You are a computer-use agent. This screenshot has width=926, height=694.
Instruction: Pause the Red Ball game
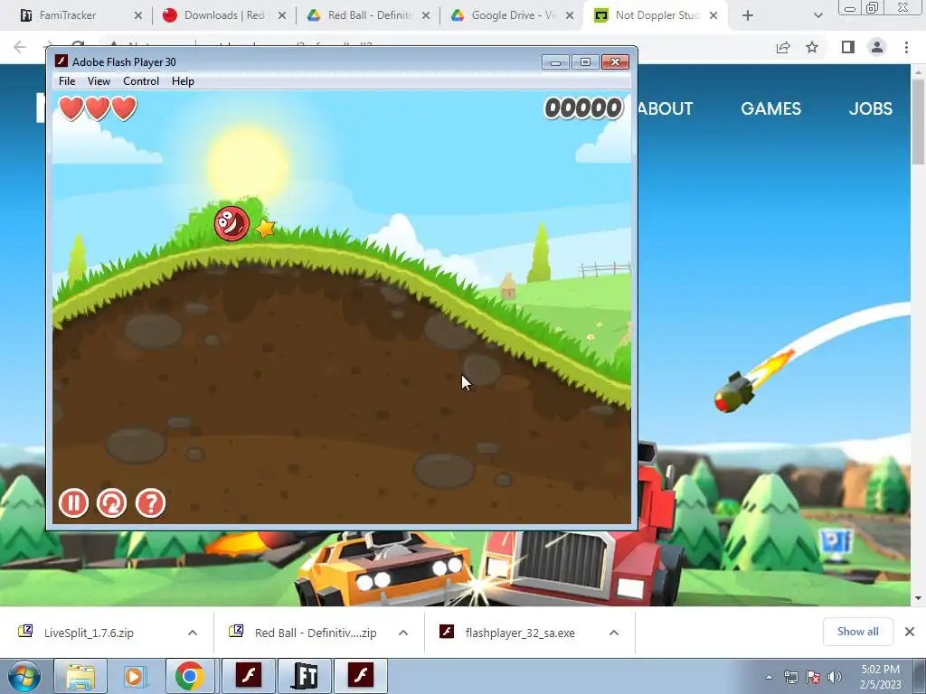[73, 503]
